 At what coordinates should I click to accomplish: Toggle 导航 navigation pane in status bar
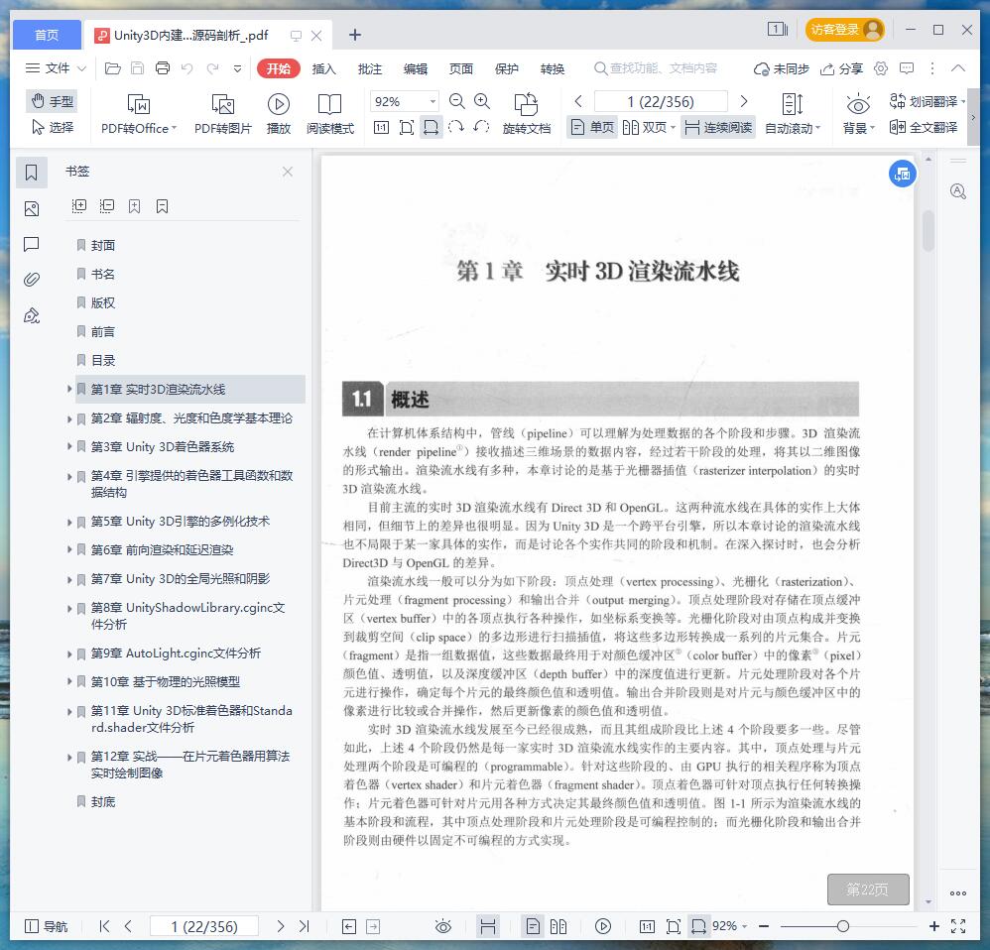tap(46, 926)
